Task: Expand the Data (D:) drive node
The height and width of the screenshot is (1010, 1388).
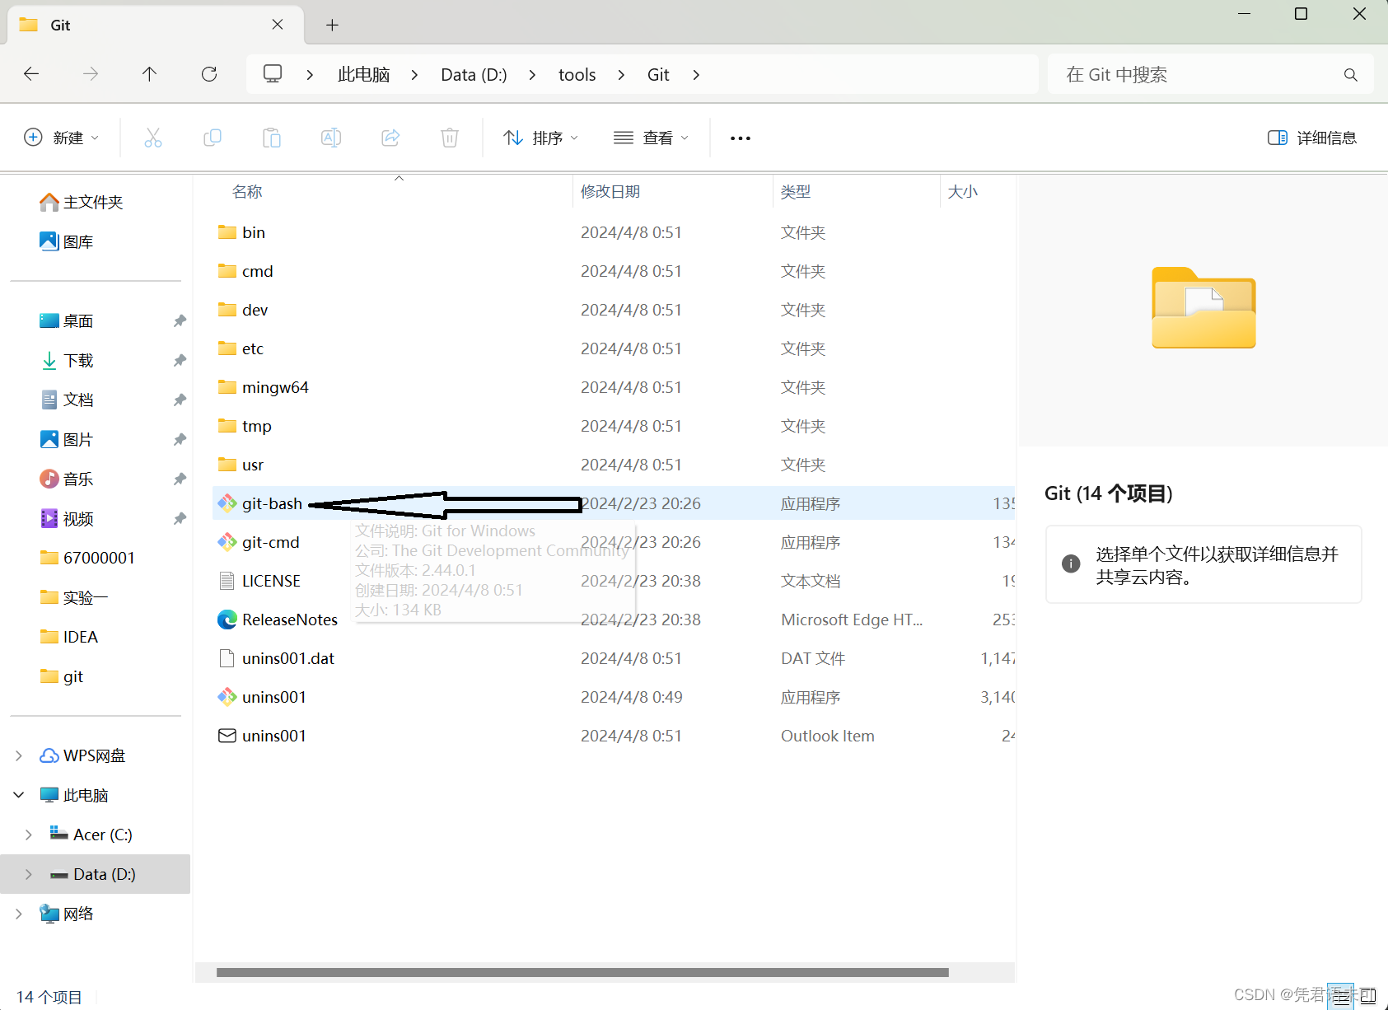Action: [29, 874]
